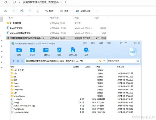Click the Explorer refresh icon
The height and width of the screenshot is (120, 156).
pos(6,2)
